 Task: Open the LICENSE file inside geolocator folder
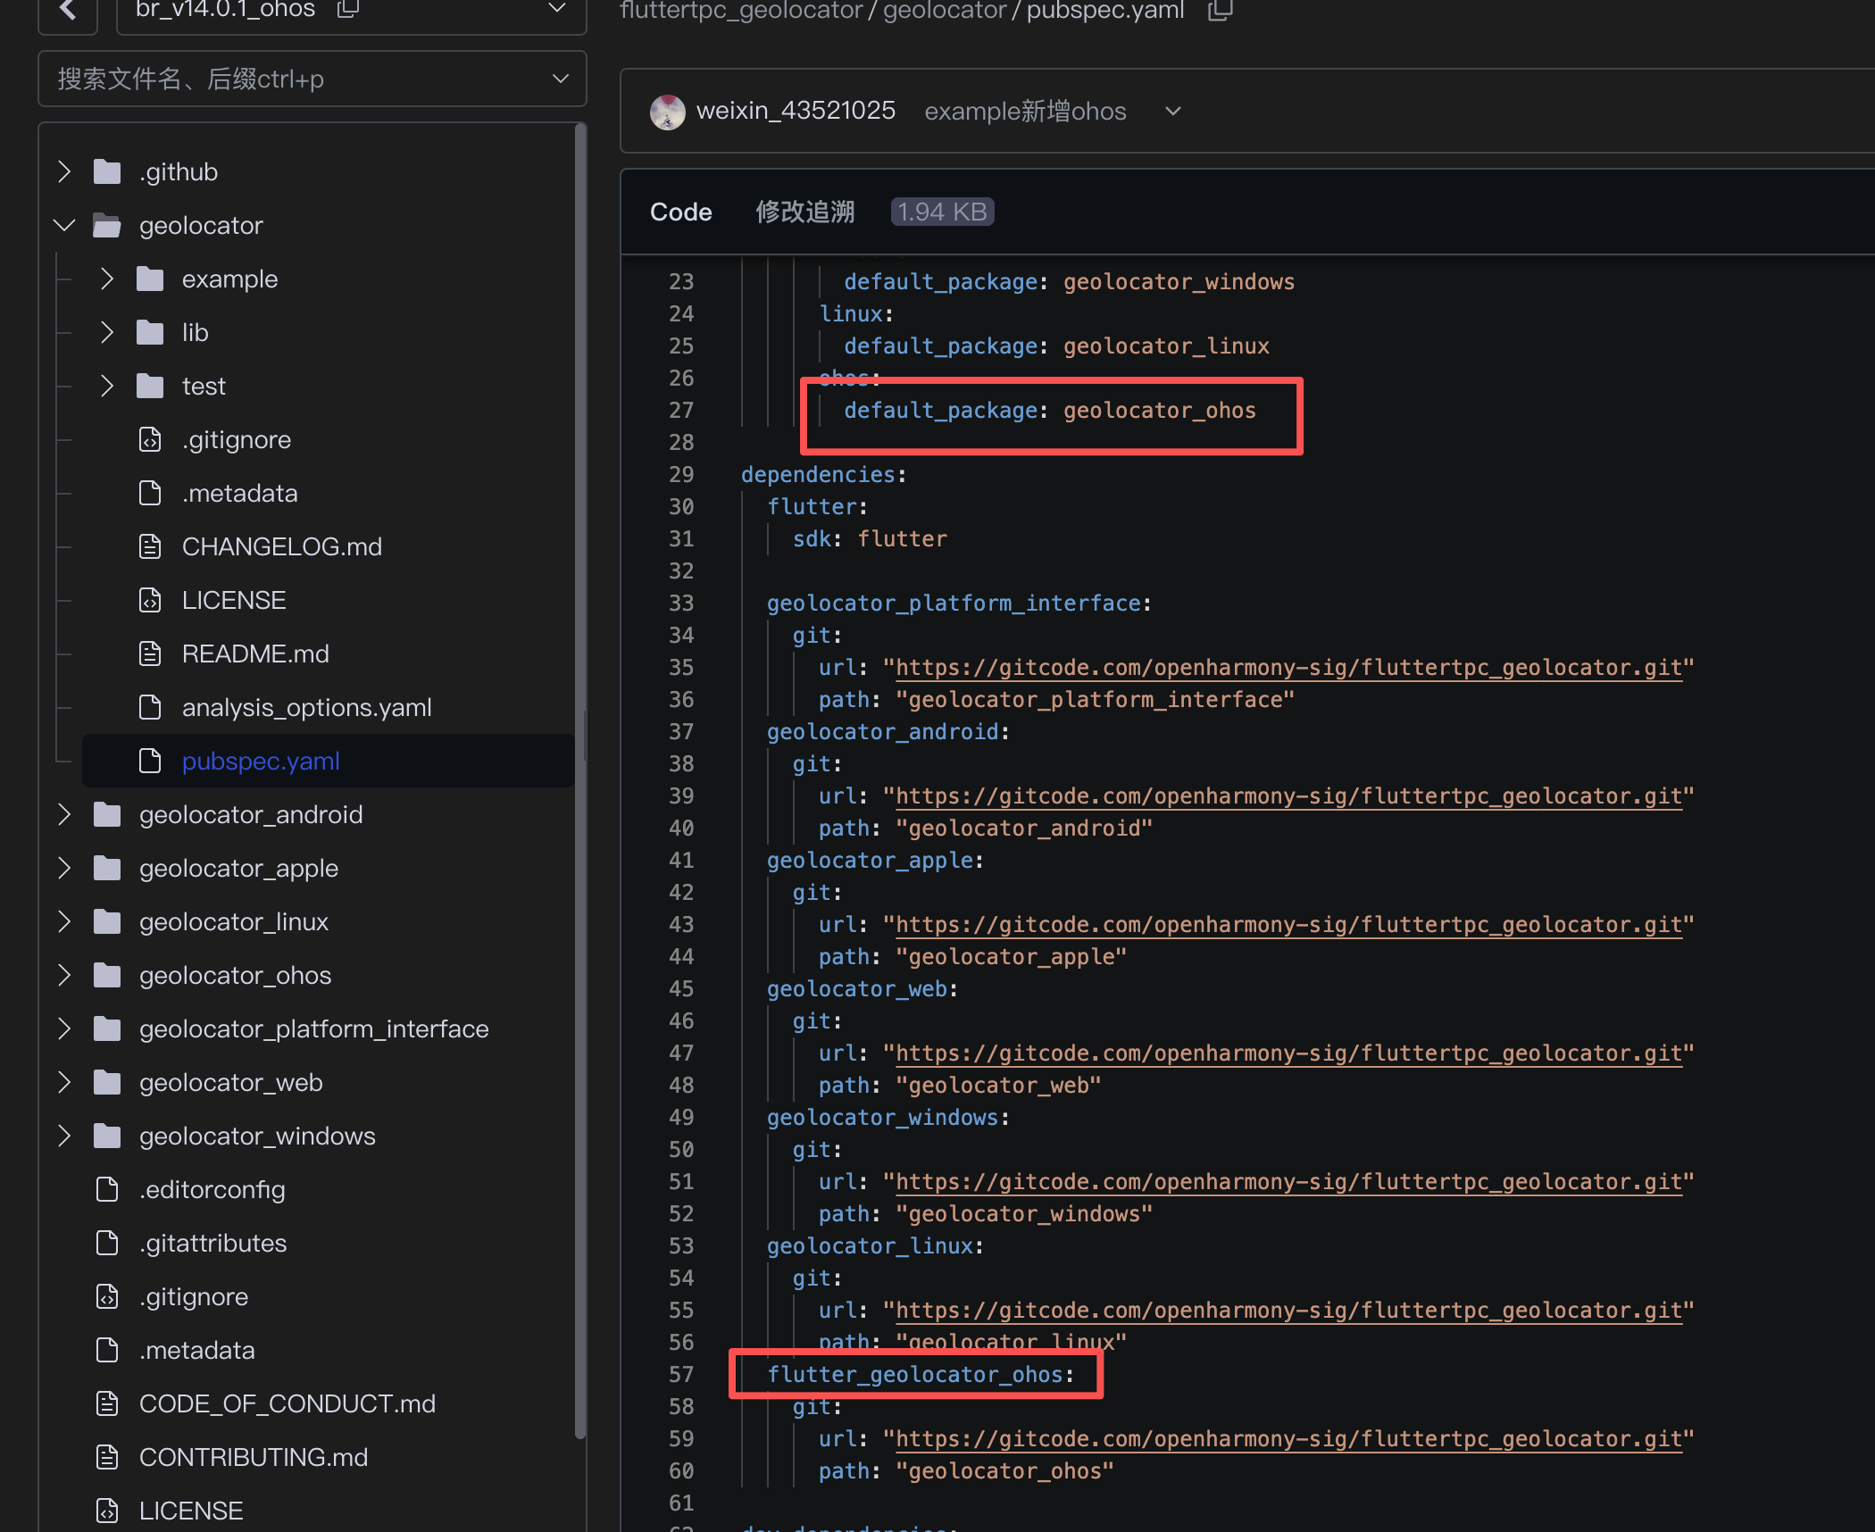click(x=234, y=600)
